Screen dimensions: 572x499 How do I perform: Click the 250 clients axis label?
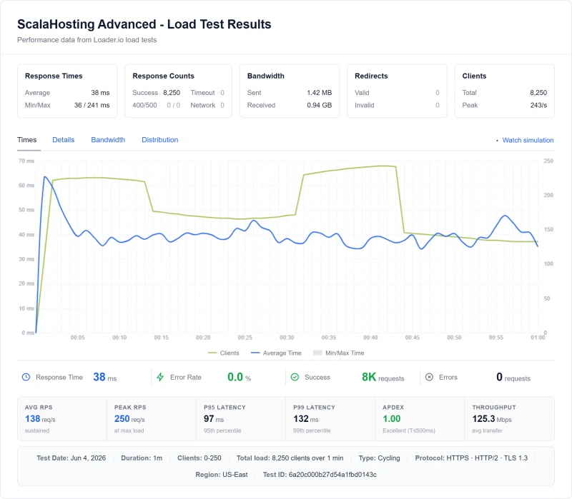pyautogui.click(x=548, y=161)
